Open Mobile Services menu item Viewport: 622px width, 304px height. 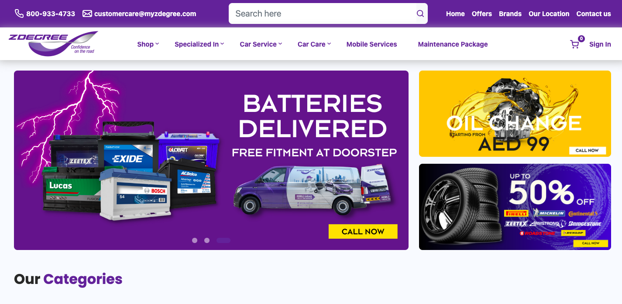[x=371, y=44]
